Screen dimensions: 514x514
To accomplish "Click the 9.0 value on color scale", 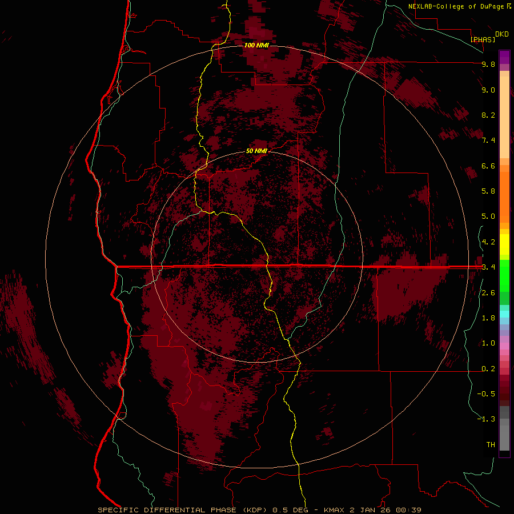I will 488,90.
